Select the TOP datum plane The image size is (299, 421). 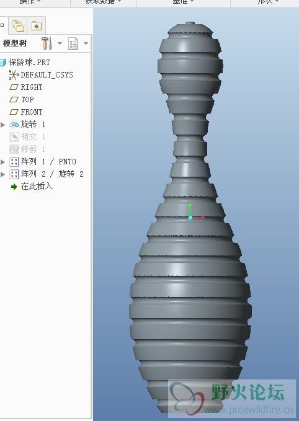coord(22,100)
